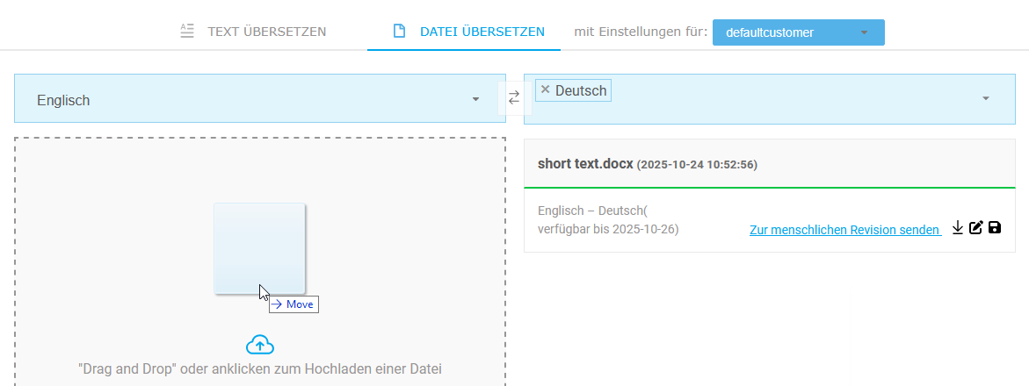Switch to the TEXT ÜBERSETZEN tab
This screenshot has height=386, width=1029.
266,32
